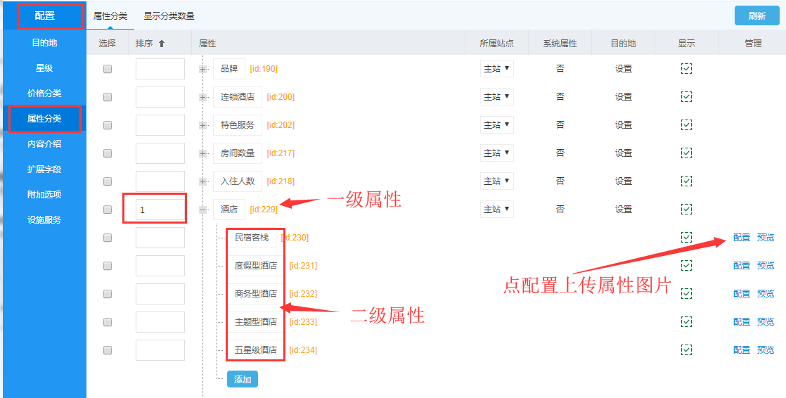
Task: Switch to 显示分类数量 tab
Action: [169, 15]
